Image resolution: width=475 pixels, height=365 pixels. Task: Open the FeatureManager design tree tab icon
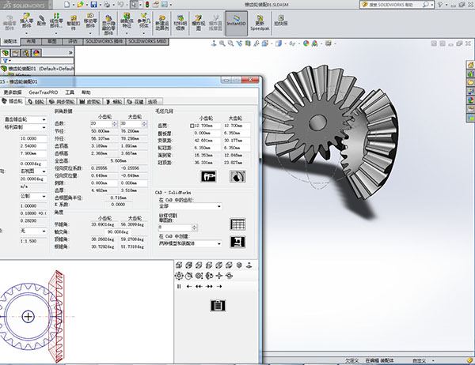click(6, 53)
